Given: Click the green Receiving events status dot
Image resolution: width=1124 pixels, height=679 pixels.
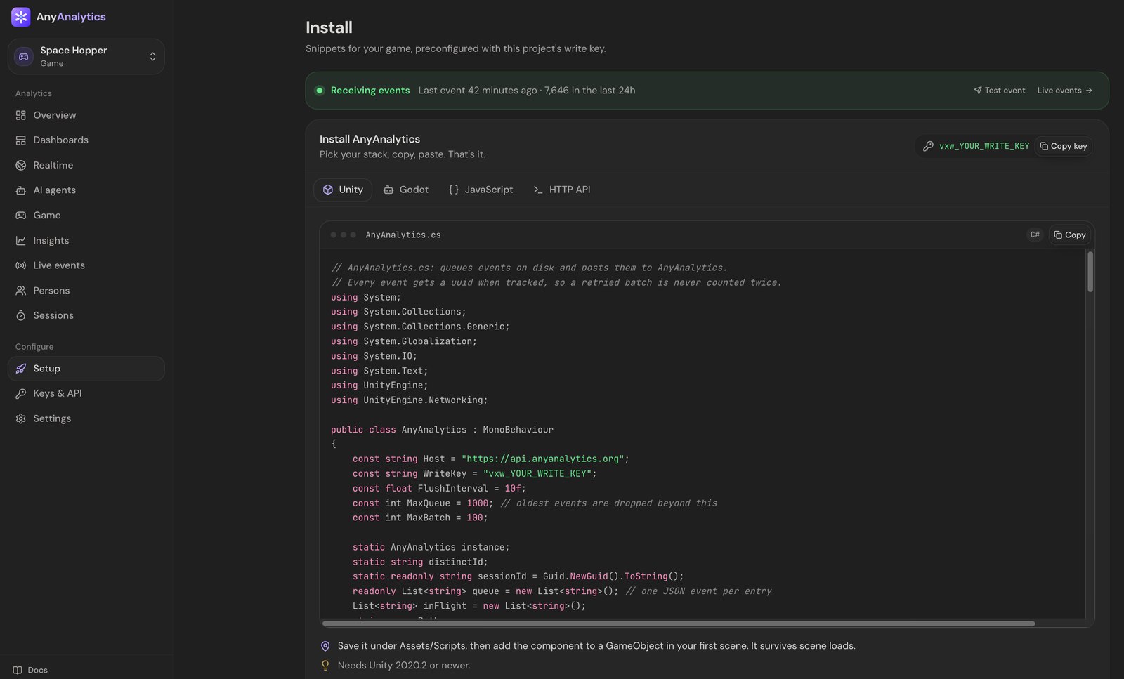Looking at the screenshot, I should [x=320, y=91].
